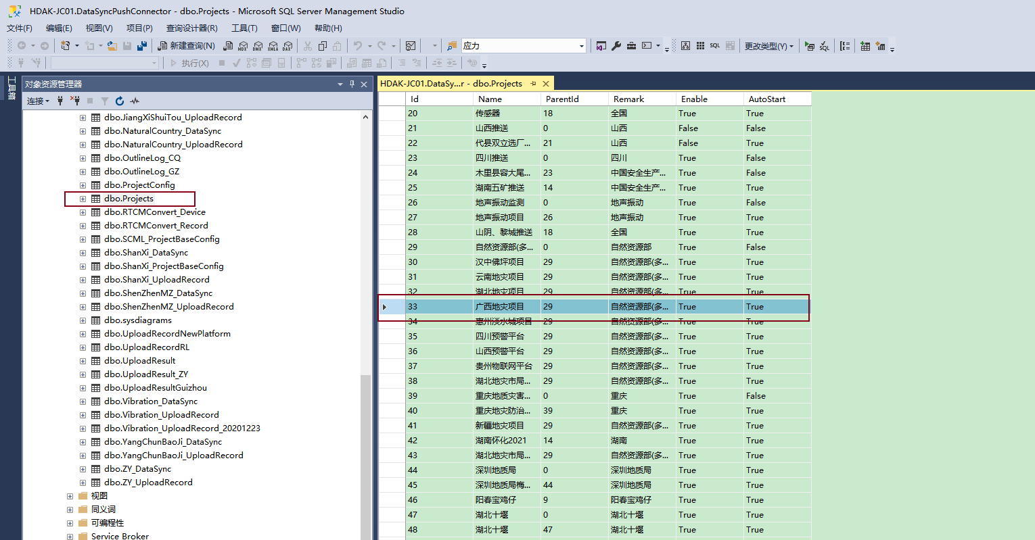Expand the dbo.Projects tree node

[83, 199]
